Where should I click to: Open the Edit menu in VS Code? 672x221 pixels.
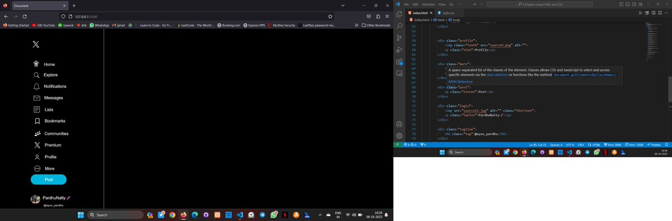pyautogui.click(x=416, y=4)
